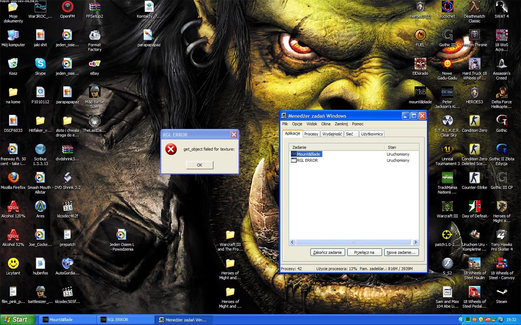This screenshot has height=325, width=521.
Task: Open the Nowe Gadu-Gadu icon
Action: coord(447,69)
